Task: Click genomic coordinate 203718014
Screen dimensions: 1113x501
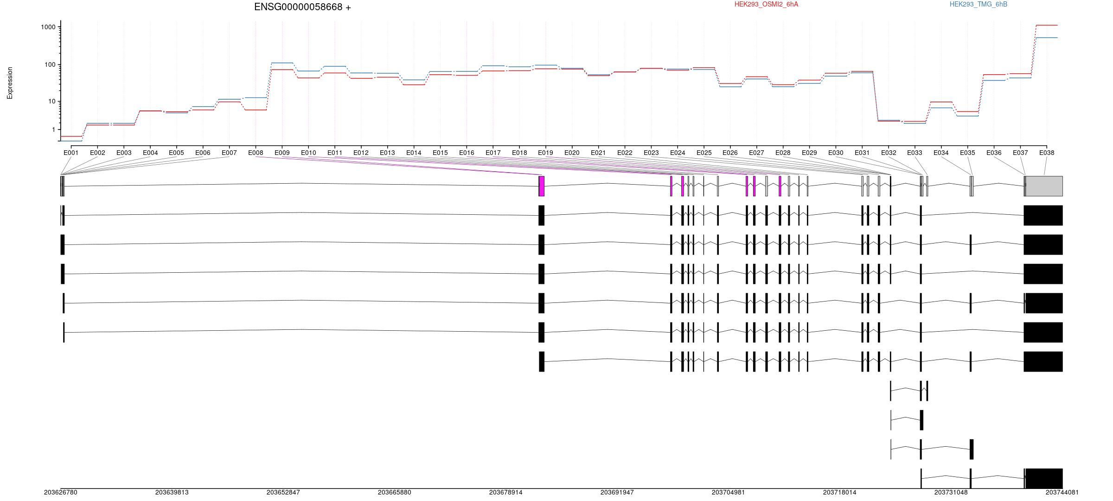Action: (840, 493)
